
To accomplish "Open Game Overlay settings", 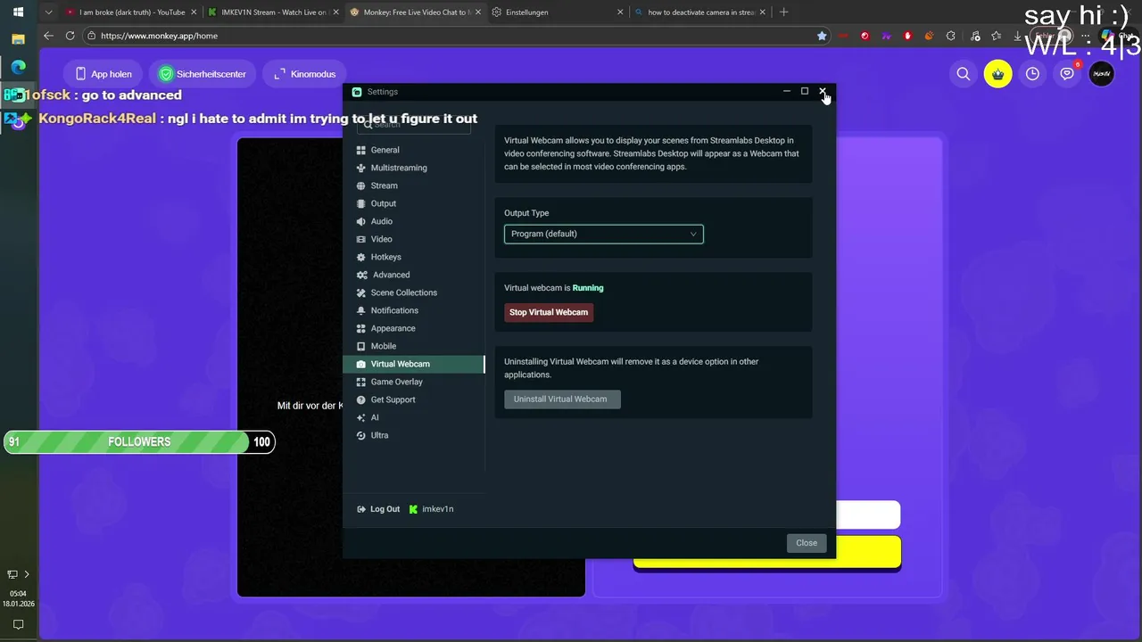I will click(x=414, y=382).
